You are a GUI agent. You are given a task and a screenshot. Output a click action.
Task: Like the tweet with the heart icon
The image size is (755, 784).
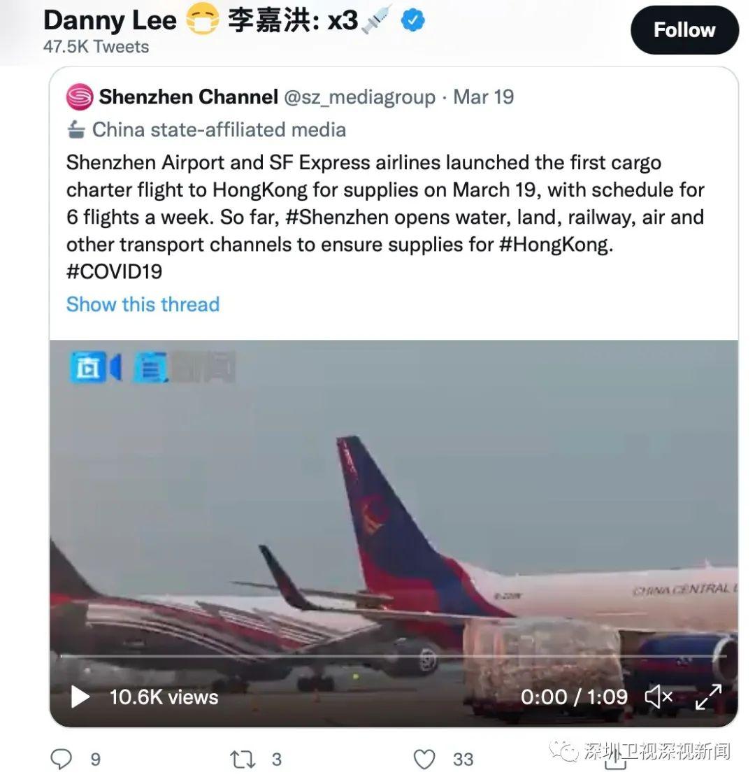(x=424, y=759)
